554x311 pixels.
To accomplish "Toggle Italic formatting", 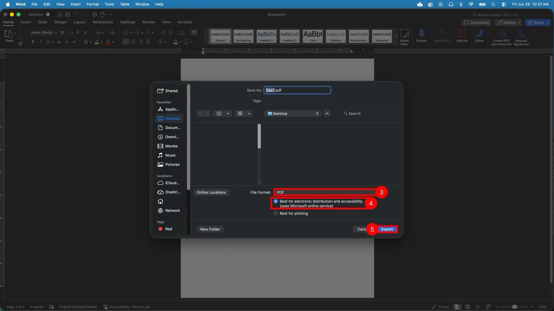I will 40,42.
